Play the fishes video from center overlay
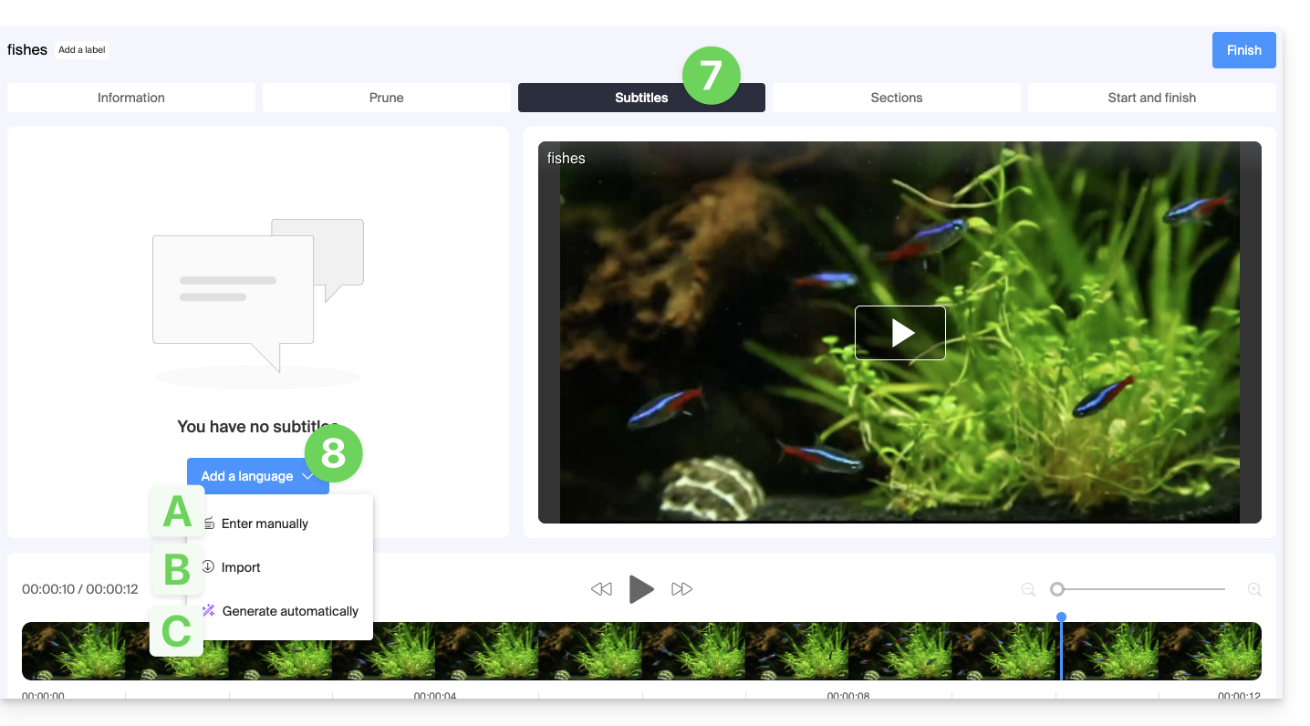Screen dimensions: 1310x726 coord(900,333)
